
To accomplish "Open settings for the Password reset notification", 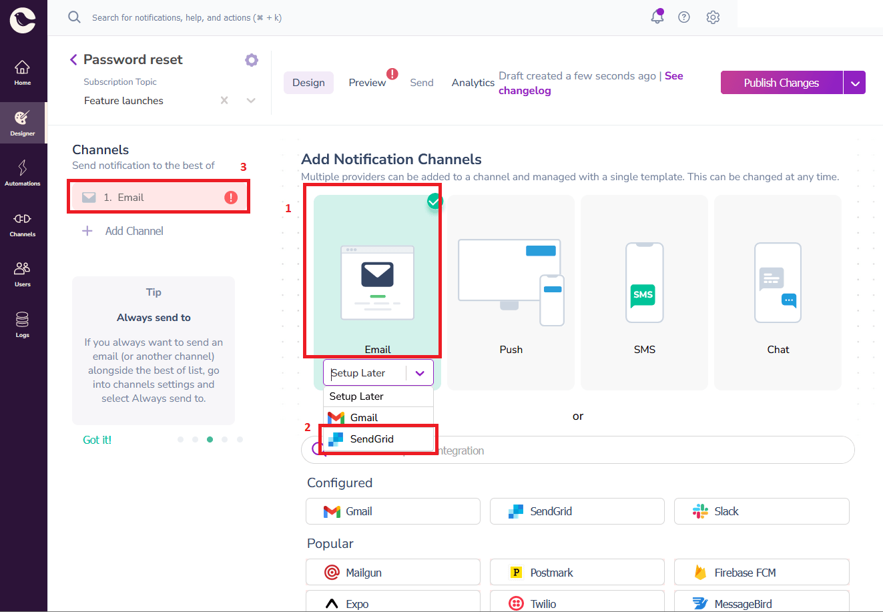I will point(252,59).
